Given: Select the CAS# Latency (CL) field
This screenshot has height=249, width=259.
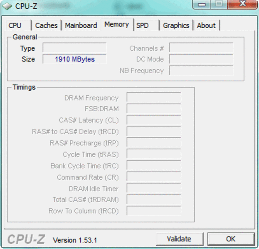Looking at the screenshot, I should 153,120.
